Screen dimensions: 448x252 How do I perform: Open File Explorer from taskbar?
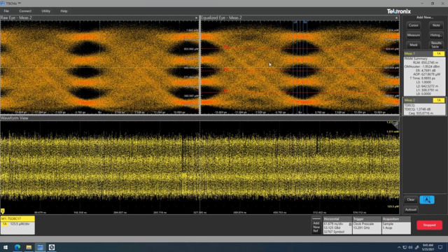tap(29, 247)
